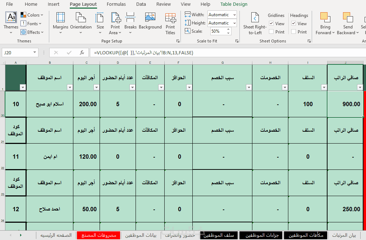Screen dimensions: 366x240
Task: Enable Gridlines Print checkbox
Action: [x=271, y=32]
